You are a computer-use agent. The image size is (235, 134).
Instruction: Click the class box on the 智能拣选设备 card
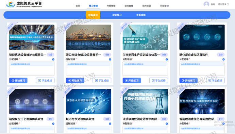[x=32, y=69]
